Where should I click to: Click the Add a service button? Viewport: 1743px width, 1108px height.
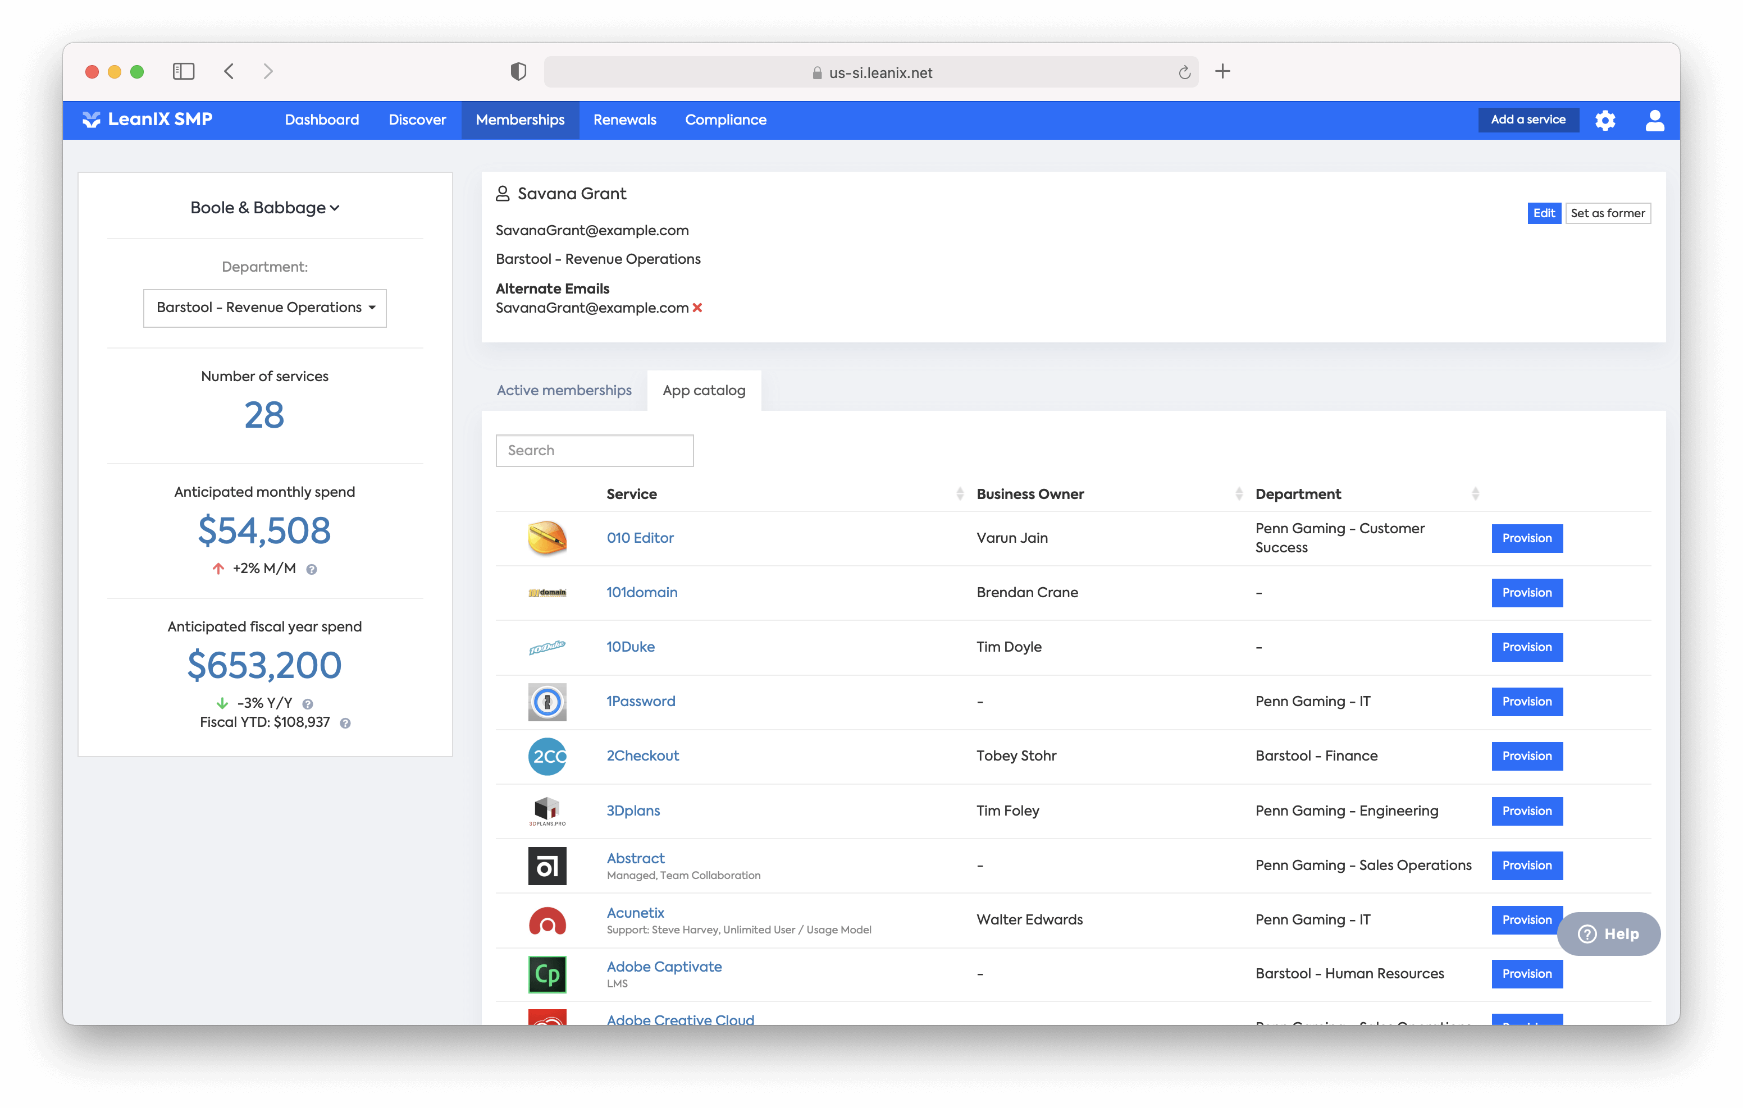pos(1527,120)
